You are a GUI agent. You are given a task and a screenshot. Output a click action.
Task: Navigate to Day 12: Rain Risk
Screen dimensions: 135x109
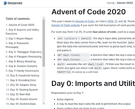18,94
